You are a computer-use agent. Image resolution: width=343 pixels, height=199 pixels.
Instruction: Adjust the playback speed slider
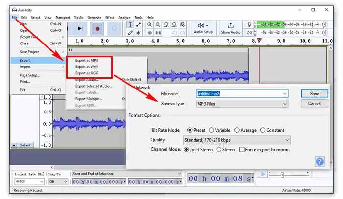(282, 175)
